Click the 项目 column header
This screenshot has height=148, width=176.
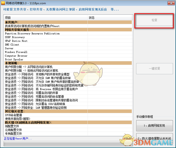[x=46, y=18]
